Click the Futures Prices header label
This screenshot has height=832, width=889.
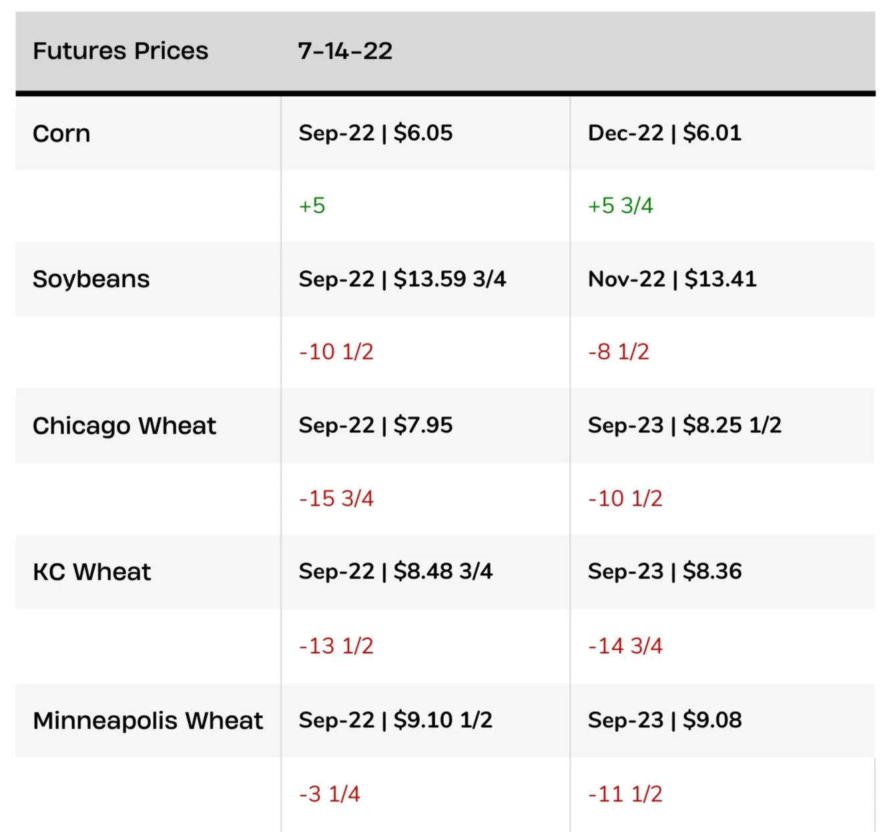pos(120,51)
